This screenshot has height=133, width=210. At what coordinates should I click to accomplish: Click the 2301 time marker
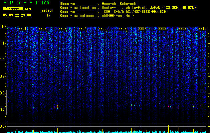[x=22, y=29]
